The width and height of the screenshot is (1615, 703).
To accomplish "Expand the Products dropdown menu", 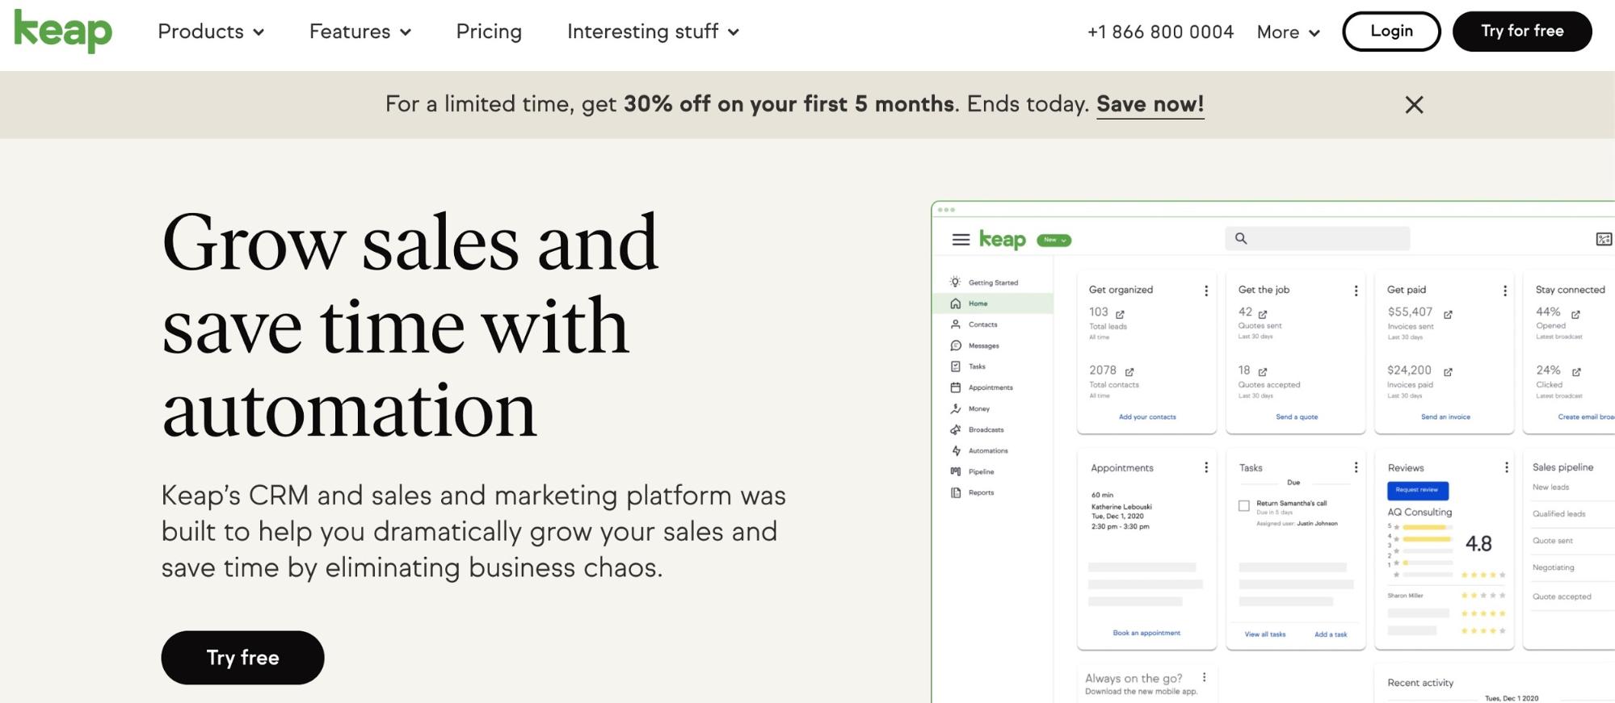I will pyautogui.click(x=211, y=31).
